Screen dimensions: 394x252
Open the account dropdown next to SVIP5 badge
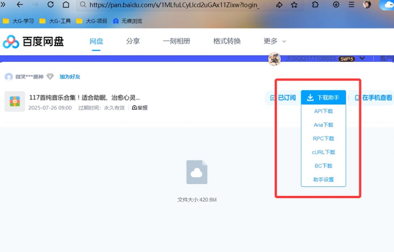pyautogui.click(x=362, y=58)
